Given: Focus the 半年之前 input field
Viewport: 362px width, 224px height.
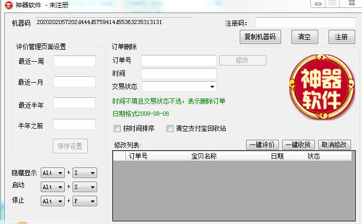Looking at the screenshot, I should point(74,124).
